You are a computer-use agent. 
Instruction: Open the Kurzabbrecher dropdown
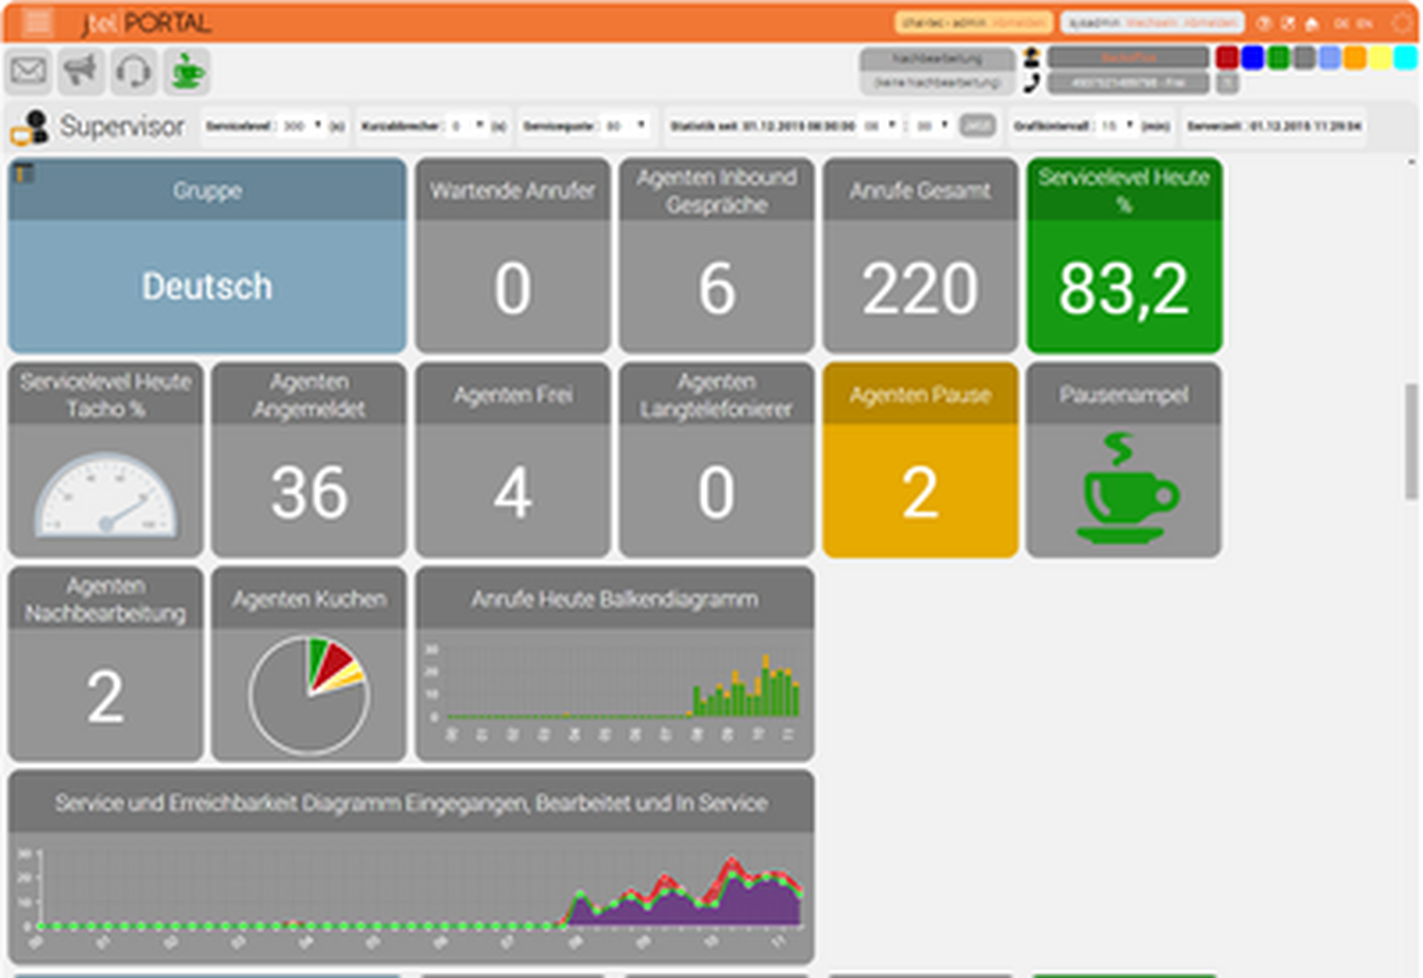point(467,126)
